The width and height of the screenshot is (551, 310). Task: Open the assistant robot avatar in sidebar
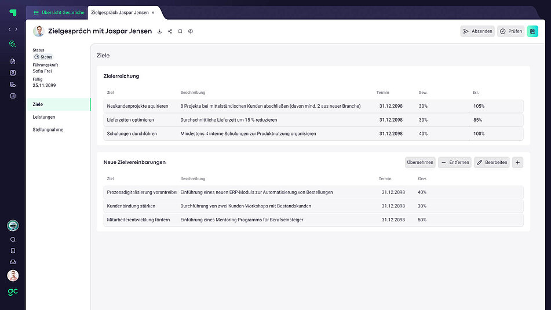pos(13,226)
